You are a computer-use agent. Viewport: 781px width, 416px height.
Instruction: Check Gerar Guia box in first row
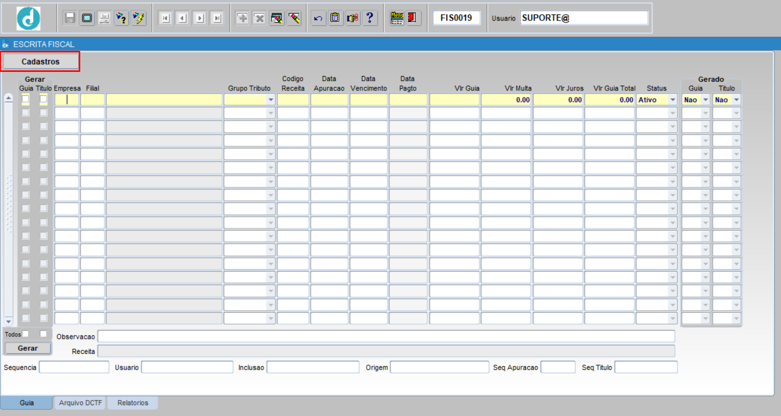[x=26, y=99]
